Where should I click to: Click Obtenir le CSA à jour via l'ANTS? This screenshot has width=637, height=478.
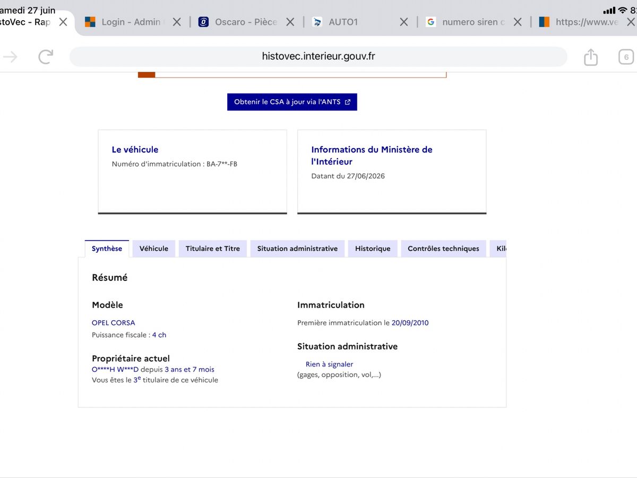(x=292, y=102)
